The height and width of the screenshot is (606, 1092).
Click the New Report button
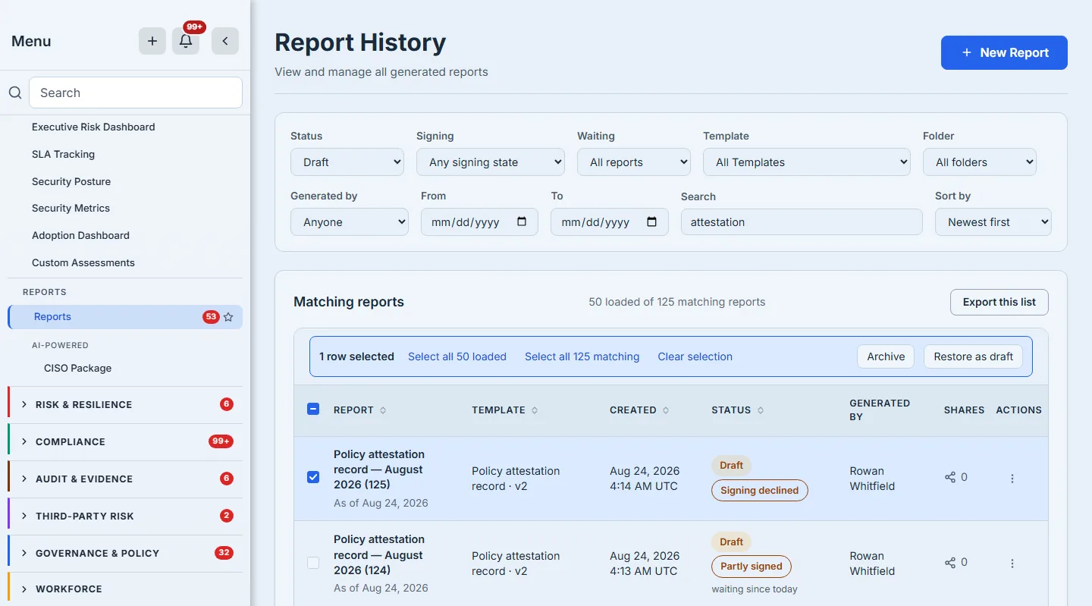point(1004,52)
